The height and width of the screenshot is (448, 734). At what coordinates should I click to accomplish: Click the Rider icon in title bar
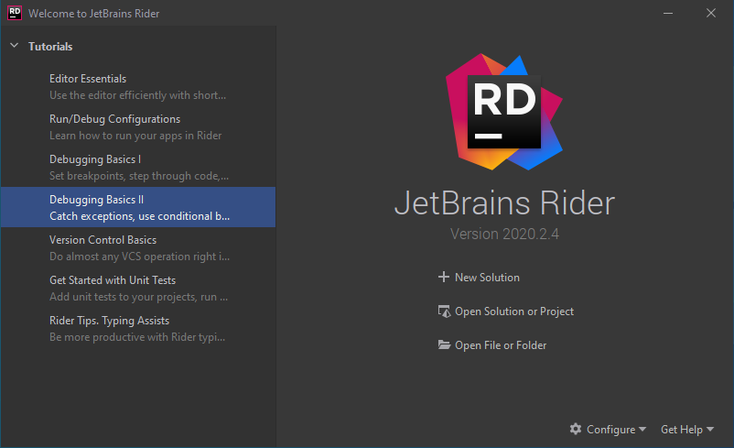(15, 13)
